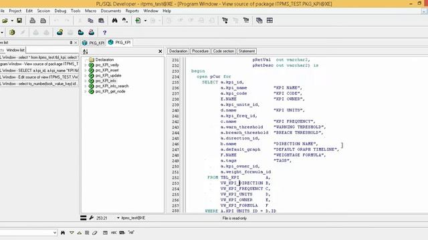Viewport: 428px width, 240px height.
Task: Select the first PKG_KPI tab
Action: tap(94, 43)
